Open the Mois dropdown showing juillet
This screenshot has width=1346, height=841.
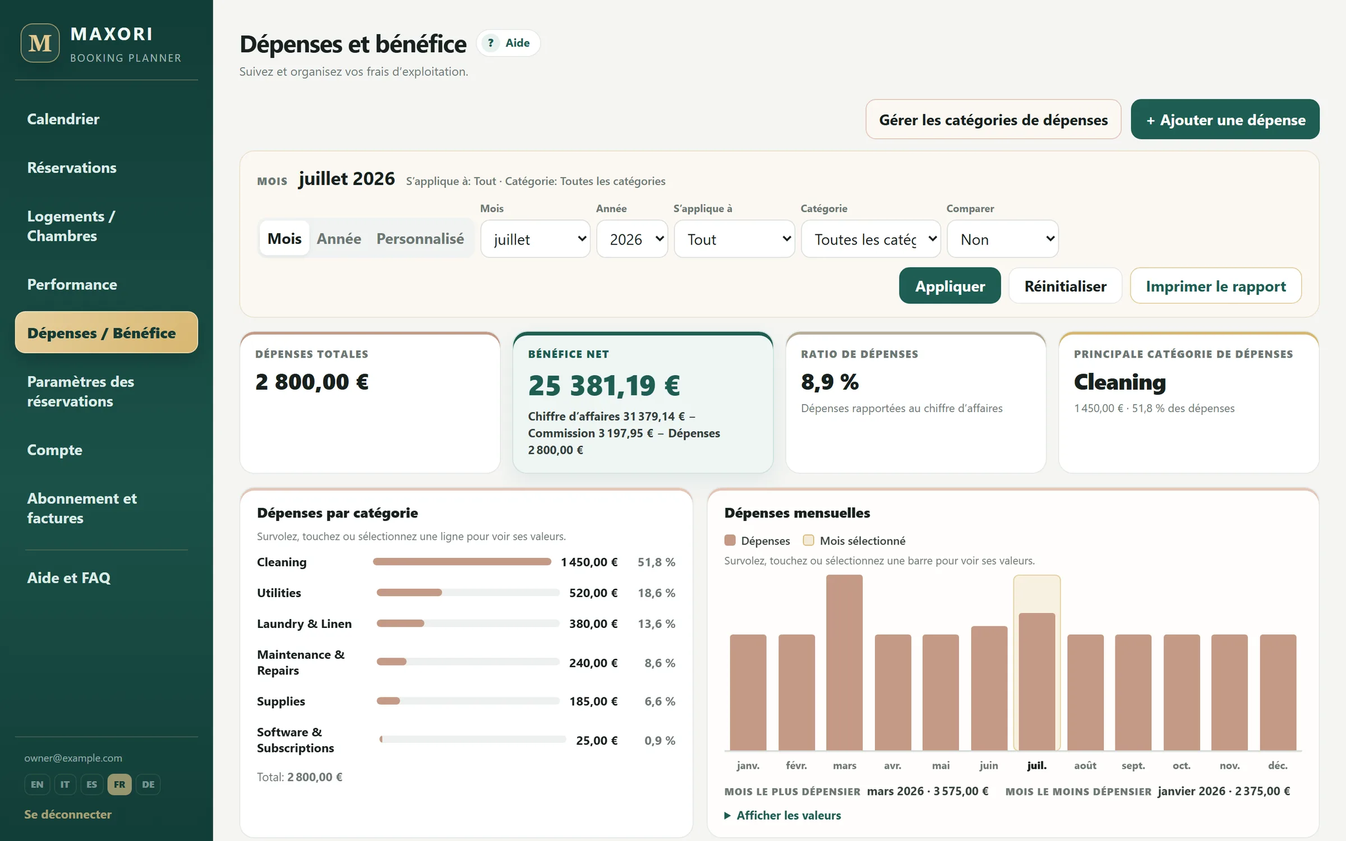536,239
